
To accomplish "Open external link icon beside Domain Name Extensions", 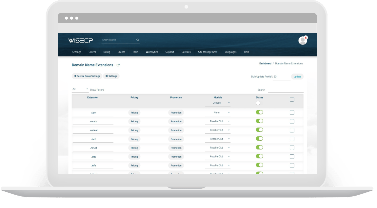I will point(118,65).
